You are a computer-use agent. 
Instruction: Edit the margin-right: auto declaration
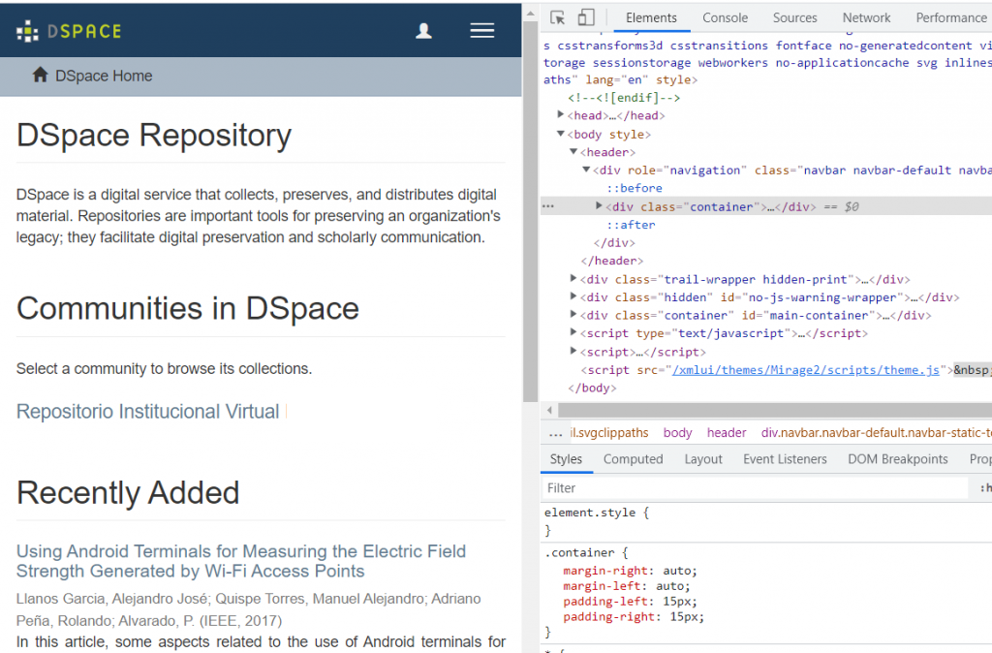click(630, 571)
